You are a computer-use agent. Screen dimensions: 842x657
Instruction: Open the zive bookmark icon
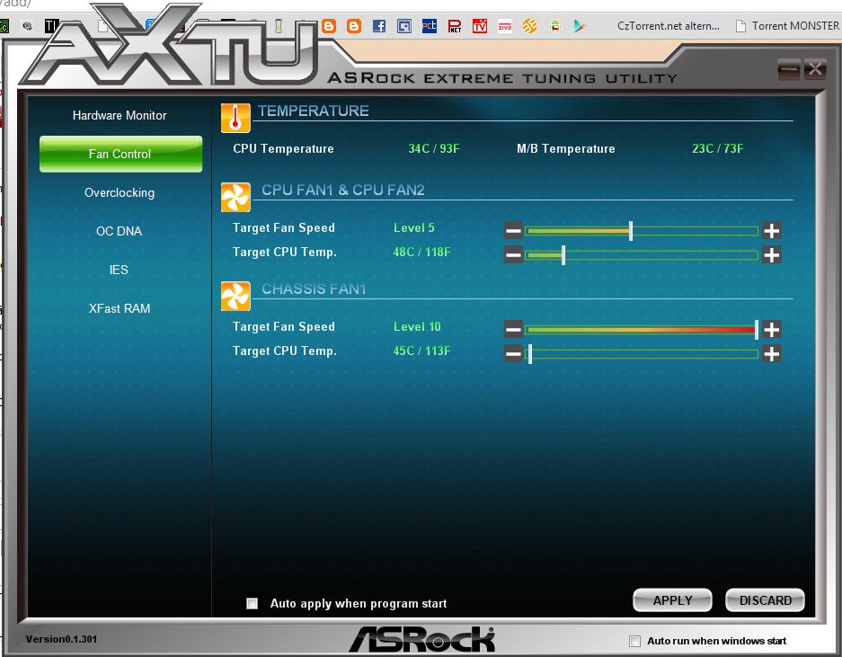click(505, 26)
